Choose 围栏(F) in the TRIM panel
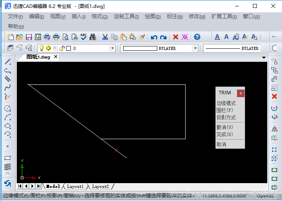The width and height of the screenshot is (282, 201). pyautogui.click(x=225, y=110)
